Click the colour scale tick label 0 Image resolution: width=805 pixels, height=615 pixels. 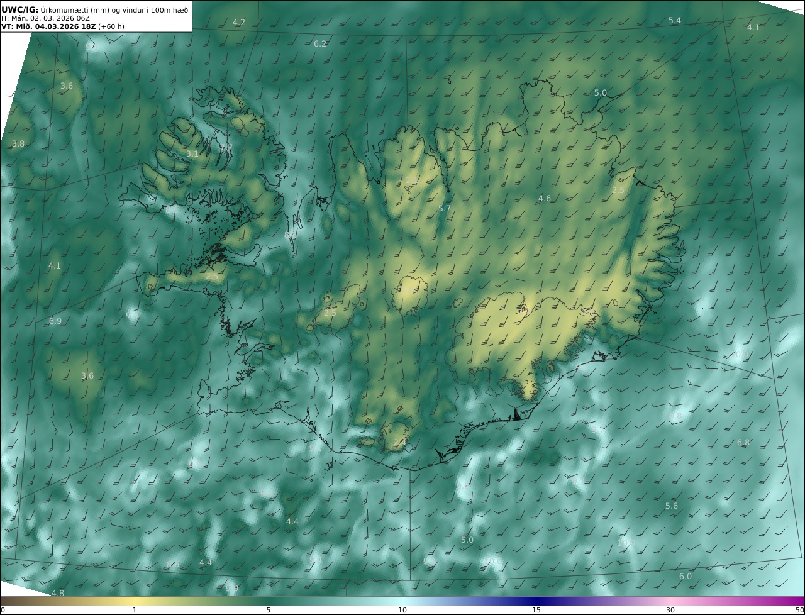coord(3,610)
